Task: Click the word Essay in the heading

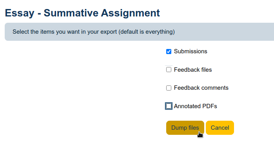Action: pos(20,13)
